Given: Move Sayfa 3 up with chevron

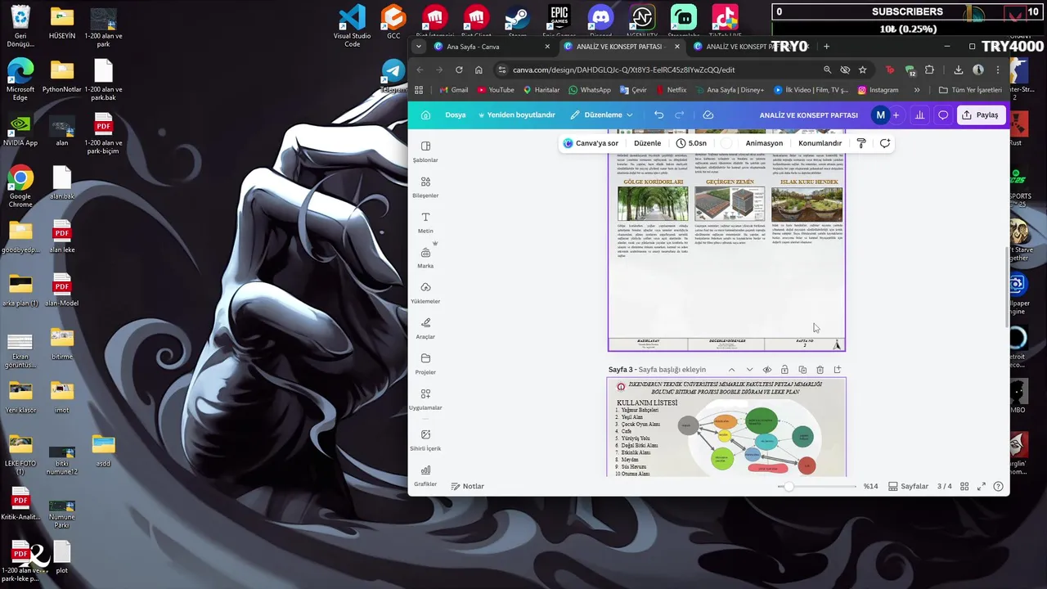Looking at the screenshot, I should pyautogui.click(x=732, y=370).
